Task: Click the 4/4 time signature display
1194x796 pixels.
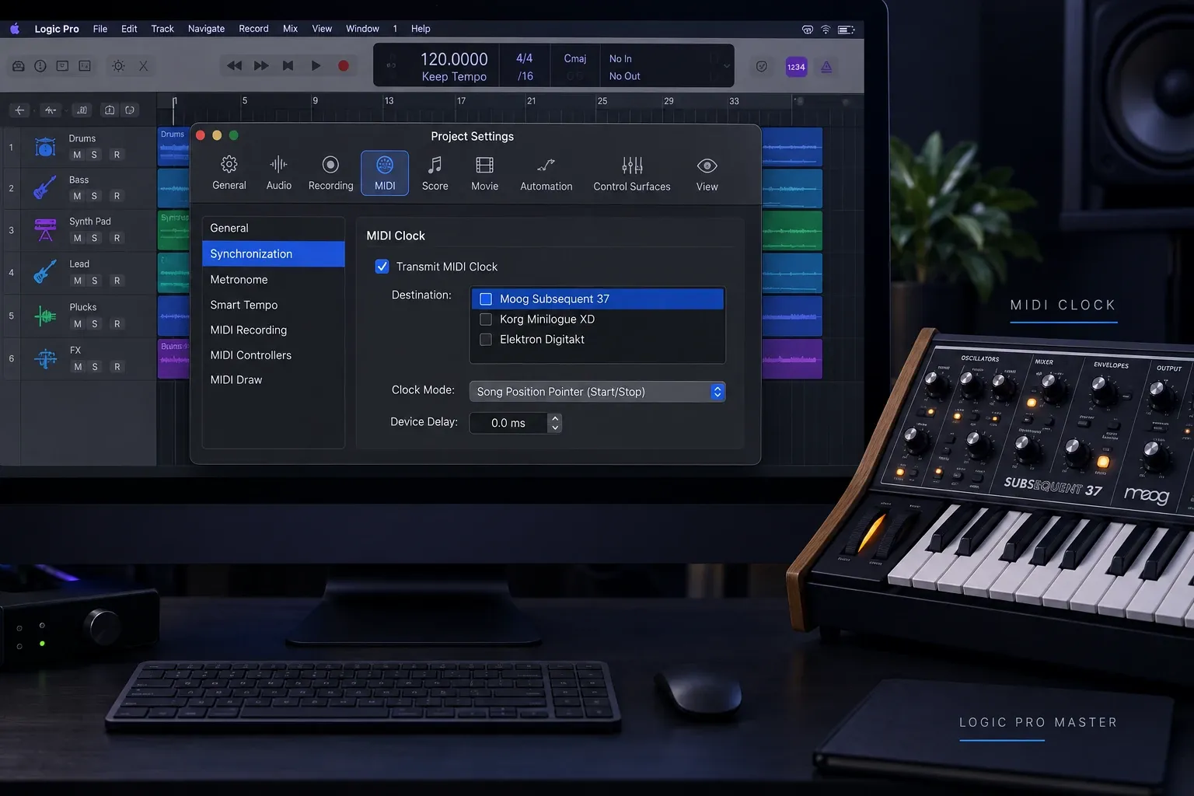Action: pyautogui.click(x=525, y=58)
